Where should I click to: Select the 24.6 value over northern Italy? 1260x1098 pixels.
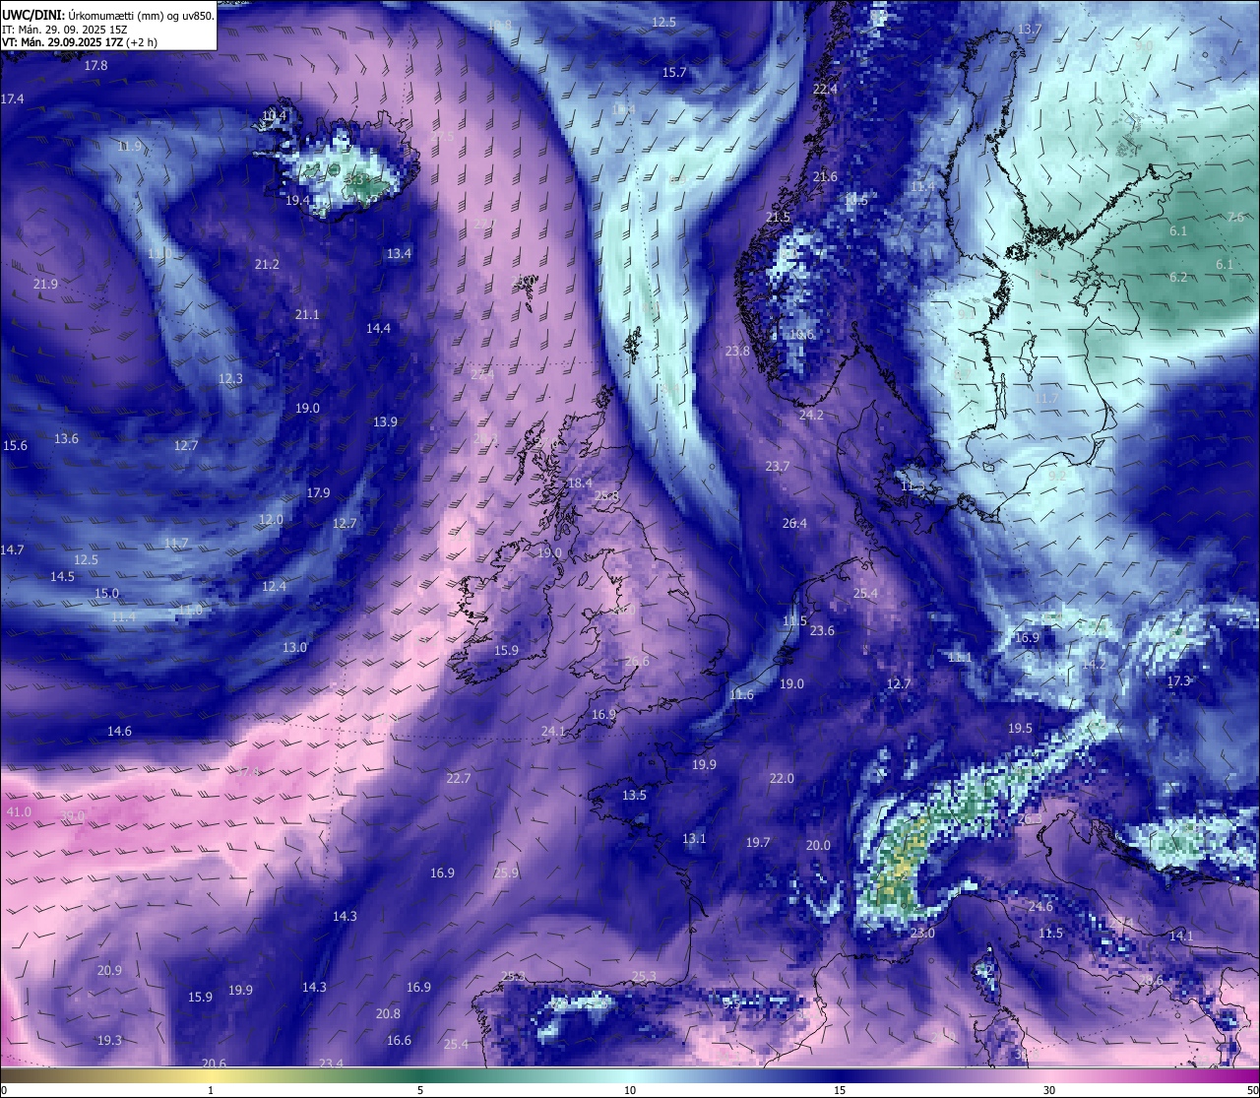point(1040,907)
